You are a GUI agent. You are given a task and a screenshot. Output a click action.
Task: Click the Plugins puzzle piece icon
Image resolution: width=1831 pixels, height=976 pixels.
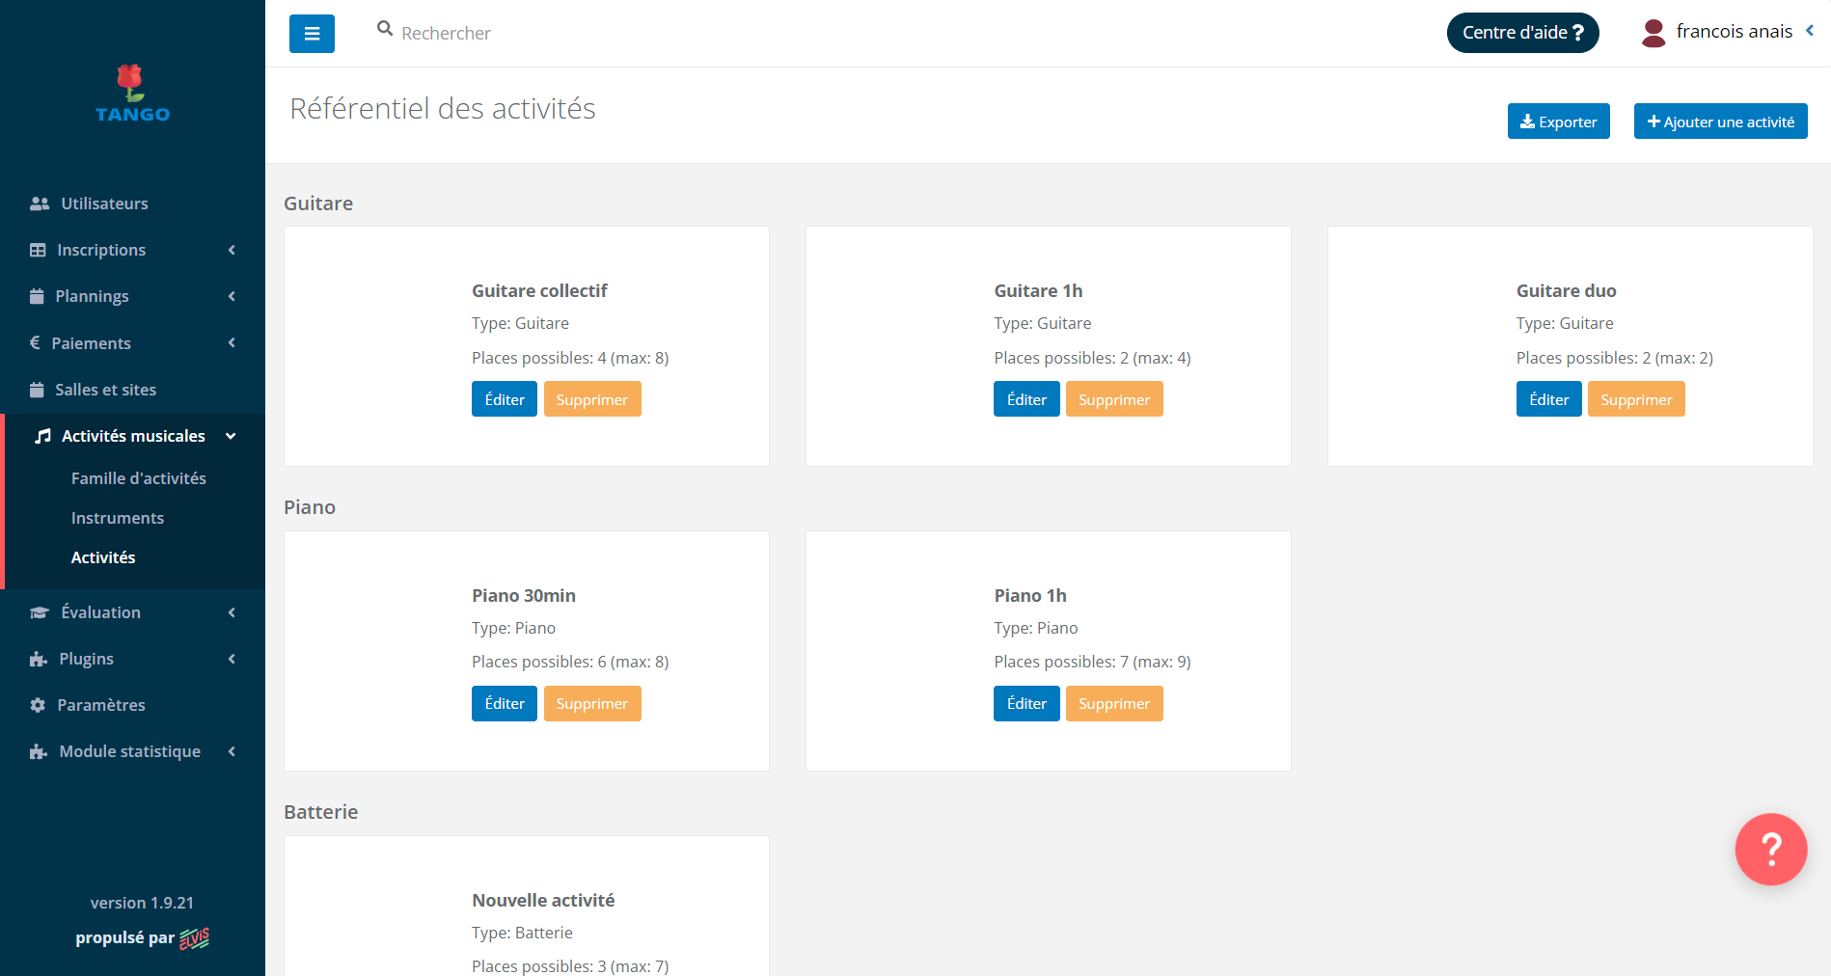[x=39, y=659]
